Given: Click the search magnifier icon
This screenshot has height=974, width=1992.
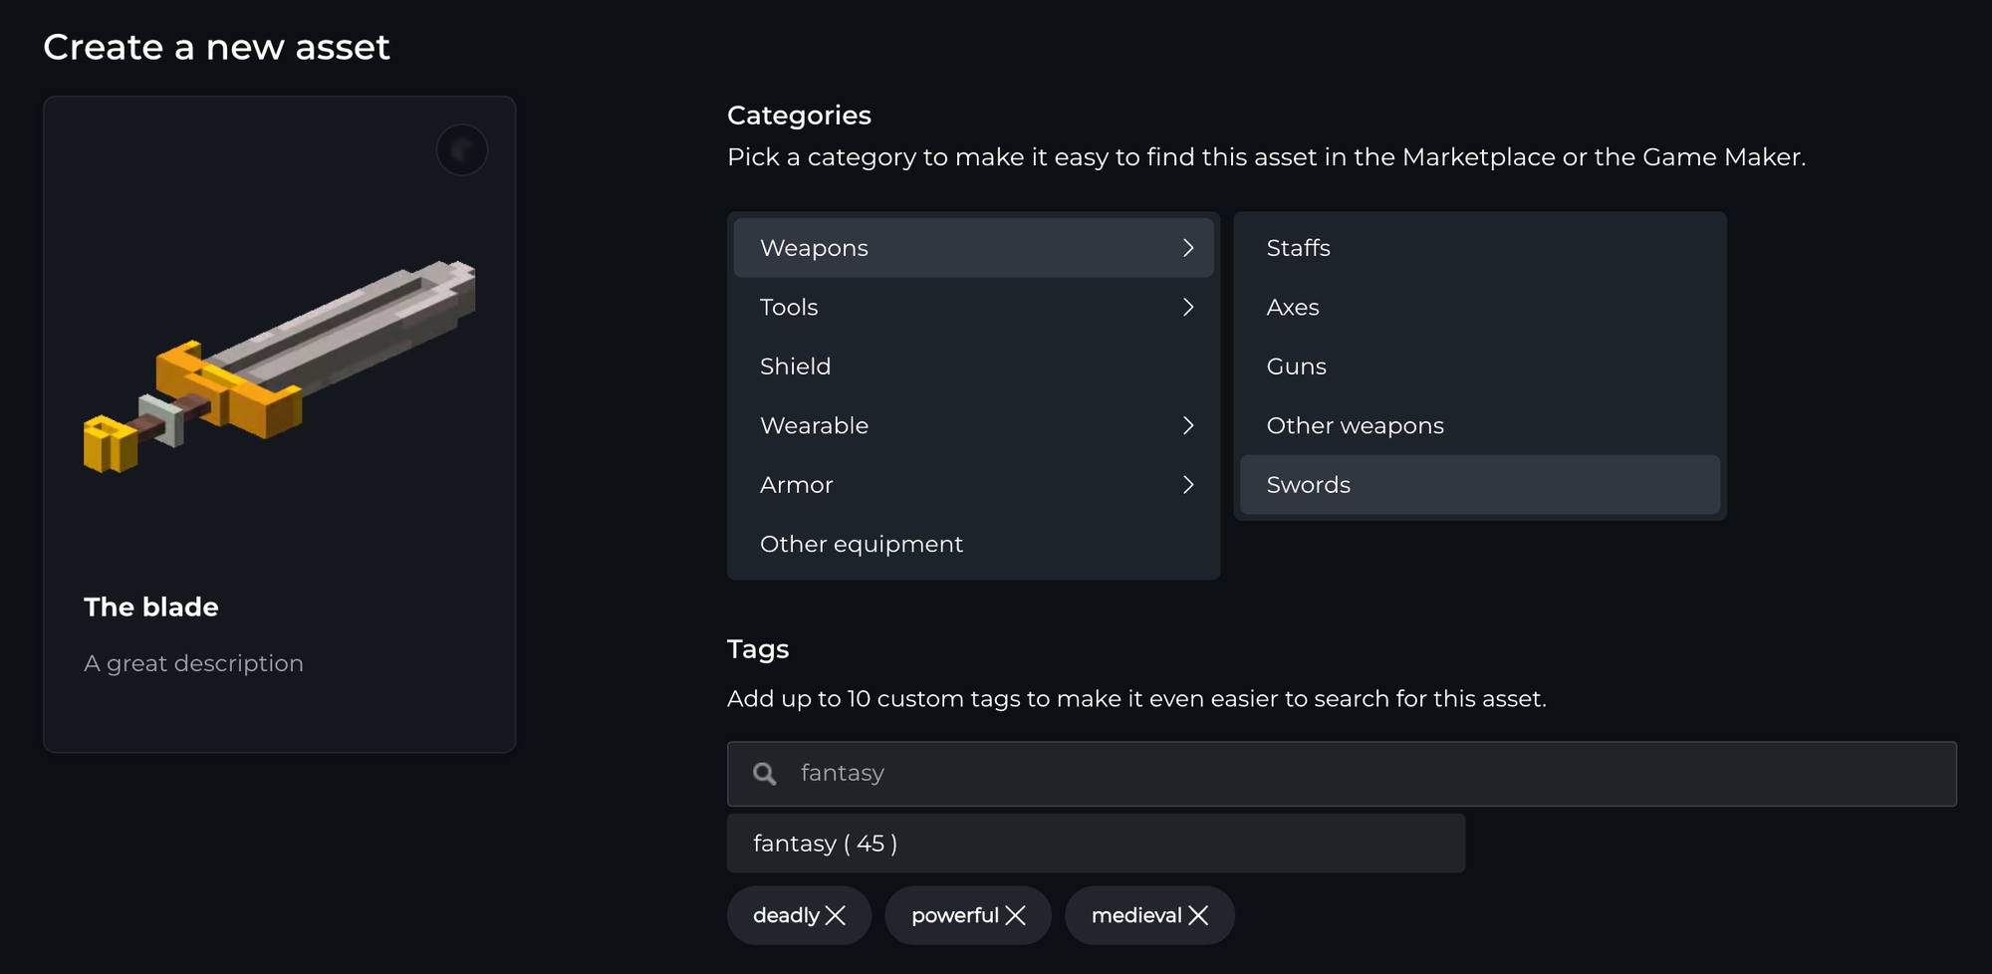Looking at the screenshot, I should pyautogui.click(x=764, y=774).
